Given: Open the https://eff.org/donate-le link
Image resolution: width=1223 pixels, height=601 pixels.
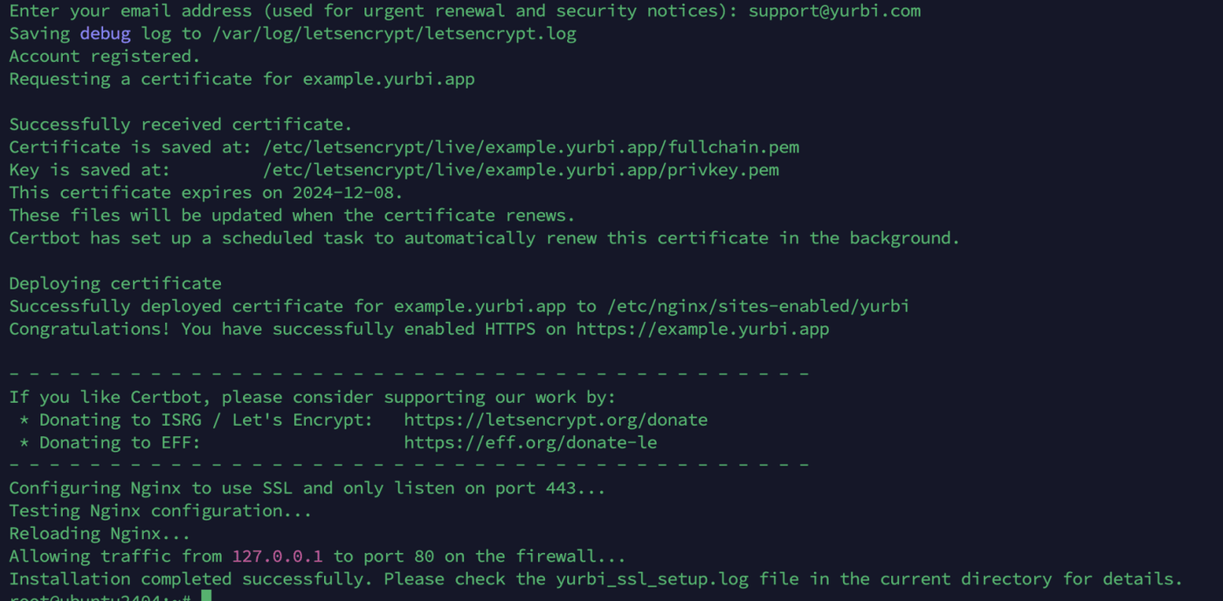Looking at the screenshot, I should [x=530, y=442].
